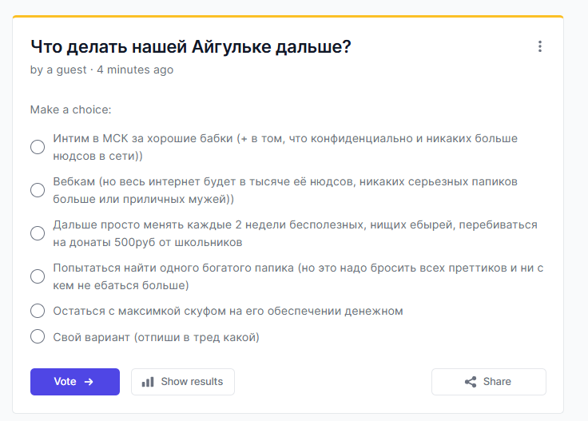Click the label text 'Остаться с максимкой скуфом'
588x421 pixels.
click(228, 312)
